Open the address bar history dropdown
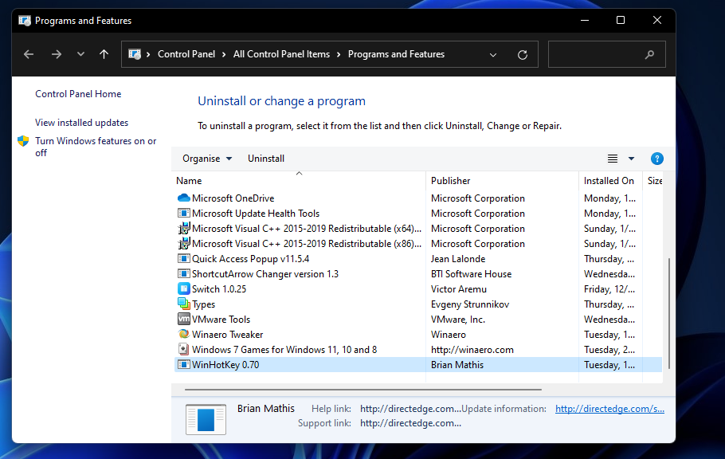The image size is (725, 459). pyautogui.click(x=492, y=54)
